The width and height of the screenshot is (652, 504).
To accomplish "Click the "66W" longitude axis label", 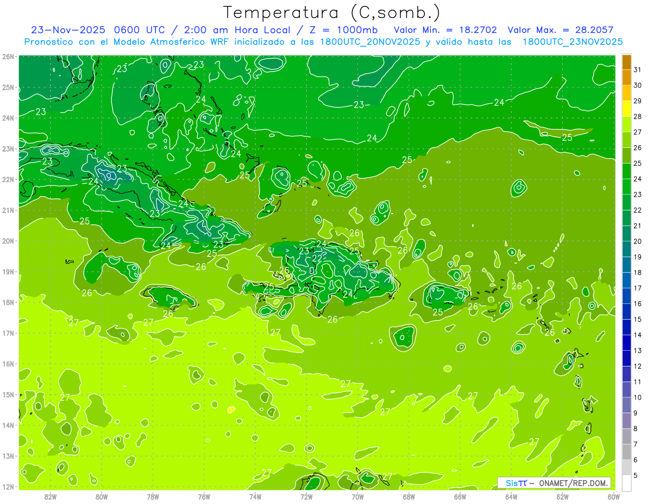I will click(460, 496).
